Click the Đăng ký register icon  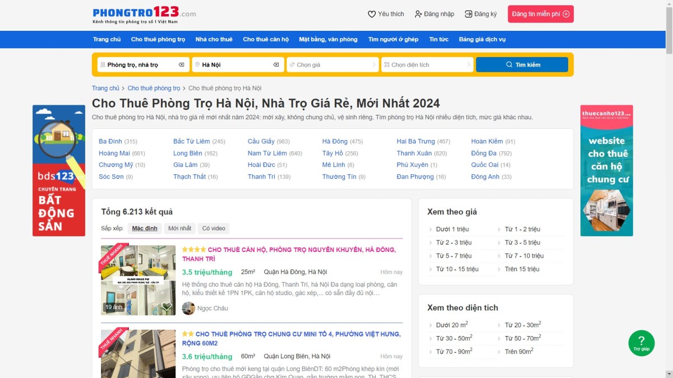468,14
